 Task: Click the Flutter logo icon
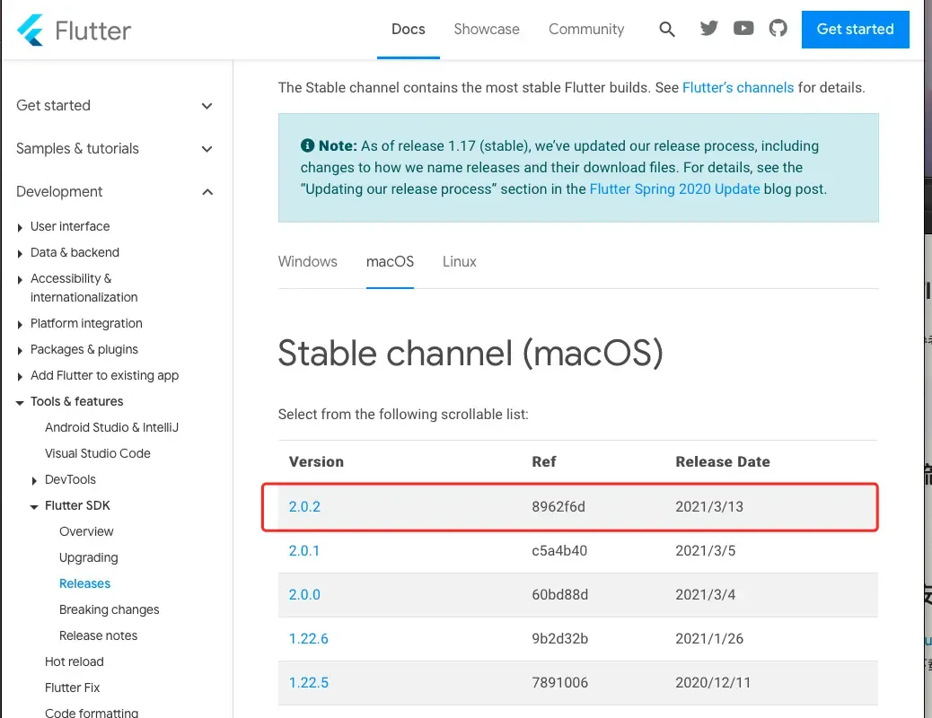click(x=31, y=30)
